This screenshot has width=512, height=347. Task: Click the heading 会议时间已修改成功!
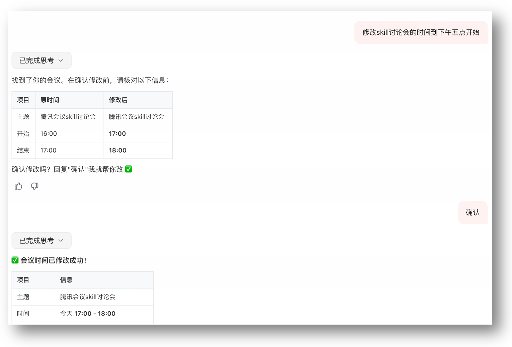click(54, 260)
